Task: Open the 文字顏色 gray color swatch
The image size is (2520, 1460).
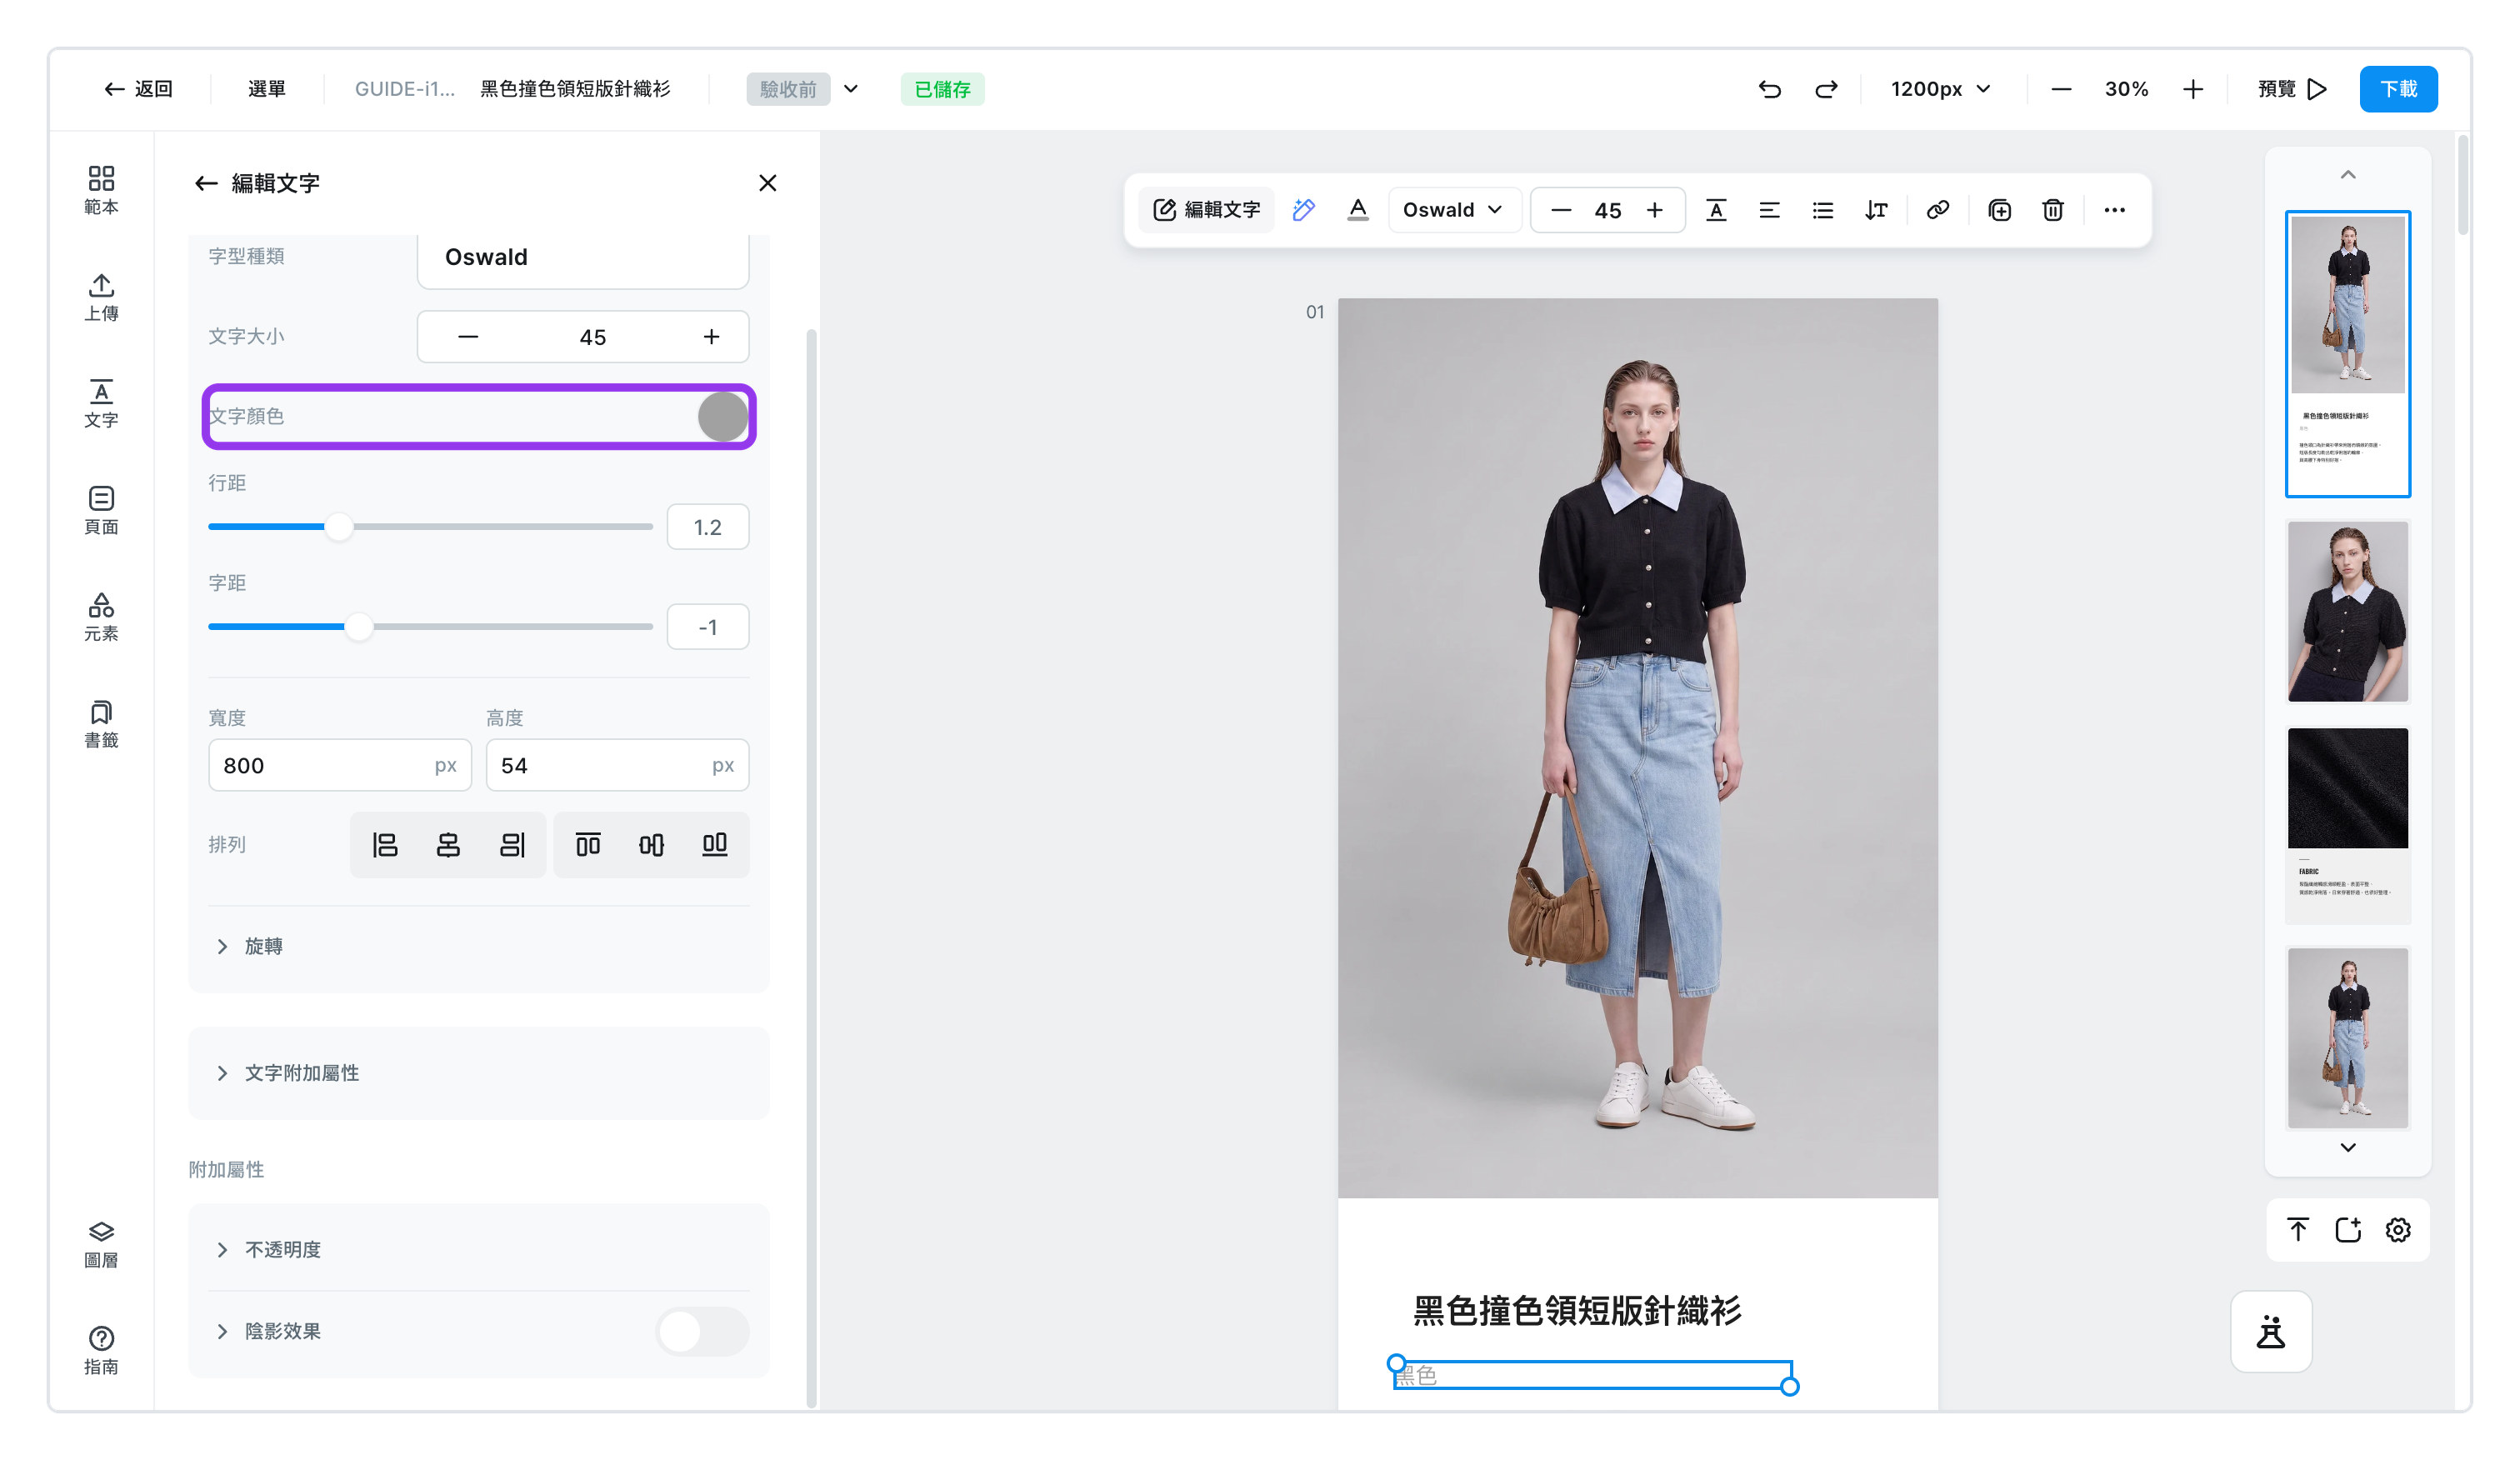Action: (723, 417)
